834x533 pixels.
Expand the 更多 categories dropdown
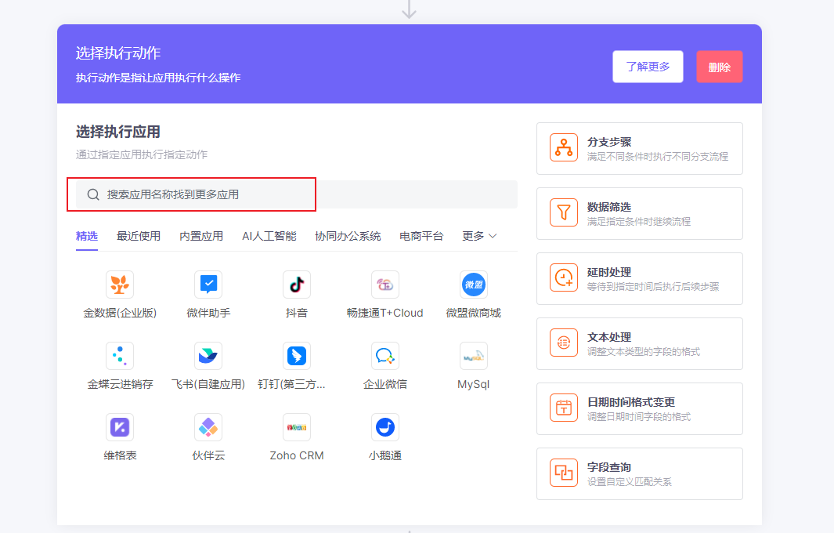(x=479, y=236)
